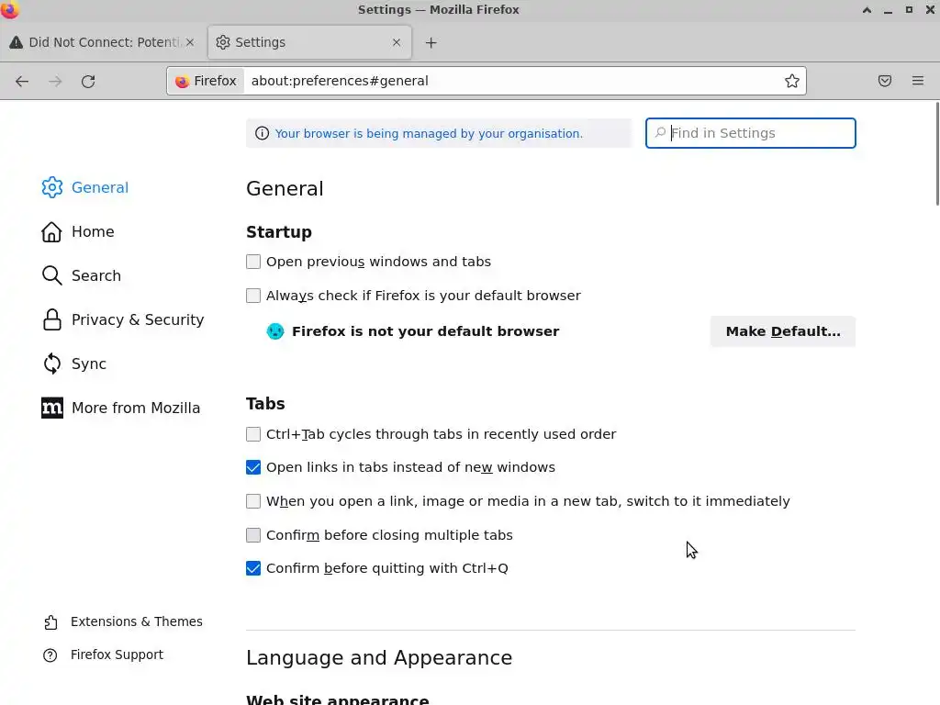Viewport: 940px width, 705px height.
Task: Open browser managed by your organisation link
Action: [x=429, y=133]
